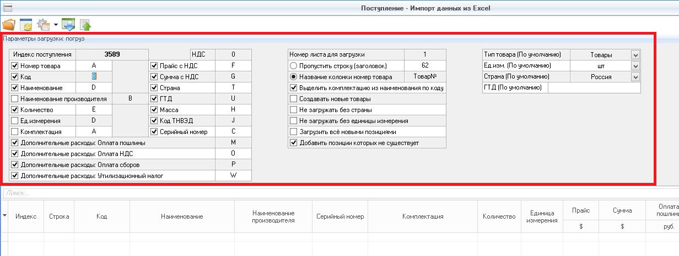
Task: Sort by Код grid column header
Action: click(x=102, y=216)
